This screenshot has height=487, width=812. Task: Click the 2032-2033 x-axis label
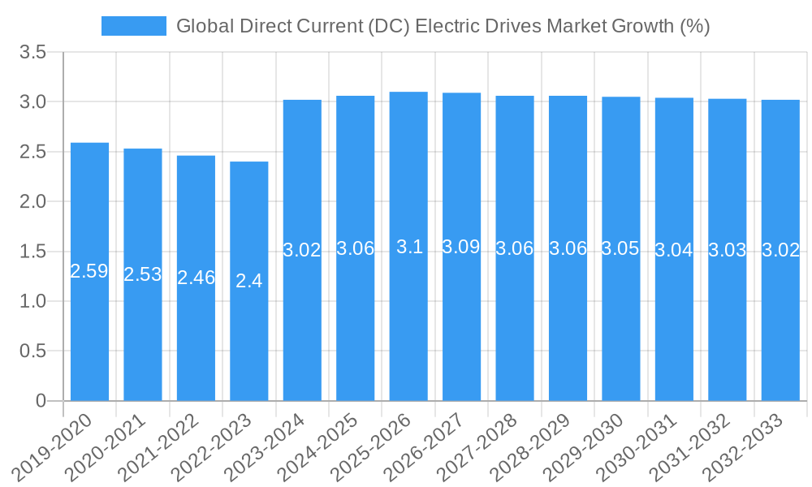point(742,446)
